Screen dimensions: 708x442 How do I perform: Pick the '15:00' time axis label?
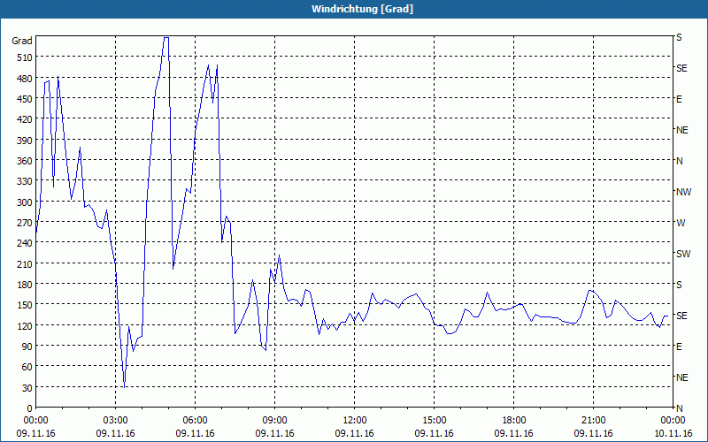pos(434,421)
